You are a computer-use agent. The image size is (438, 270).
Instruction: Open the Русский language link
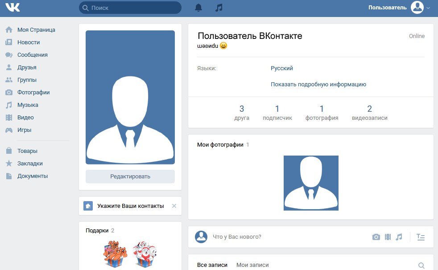tap(281, 68)
